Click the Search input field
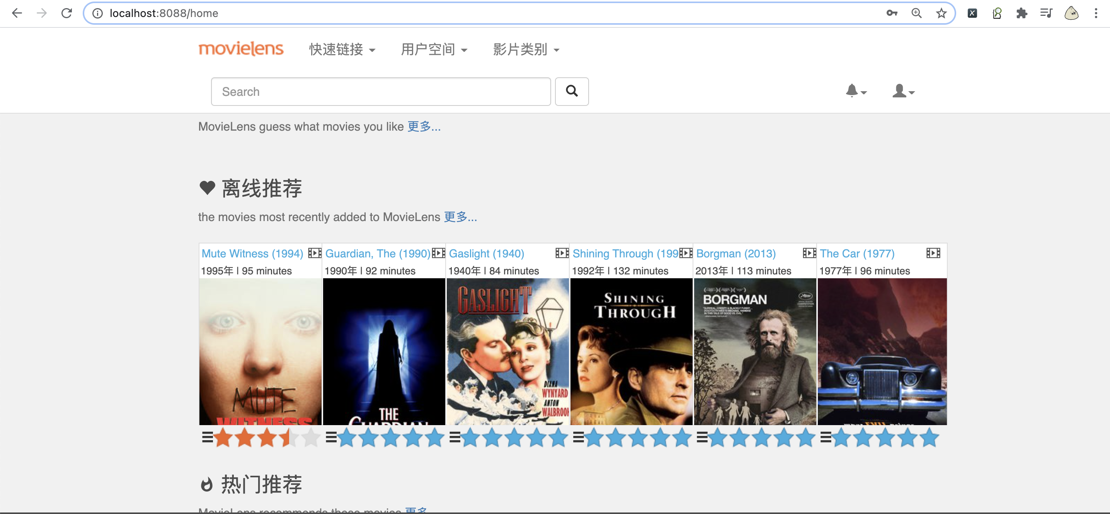Image resolution: width=1110 pixels, height=514 pixels. 380,91
